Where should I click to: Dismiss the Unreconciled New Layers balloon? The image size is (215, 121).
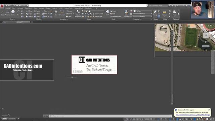coord(209,110)
